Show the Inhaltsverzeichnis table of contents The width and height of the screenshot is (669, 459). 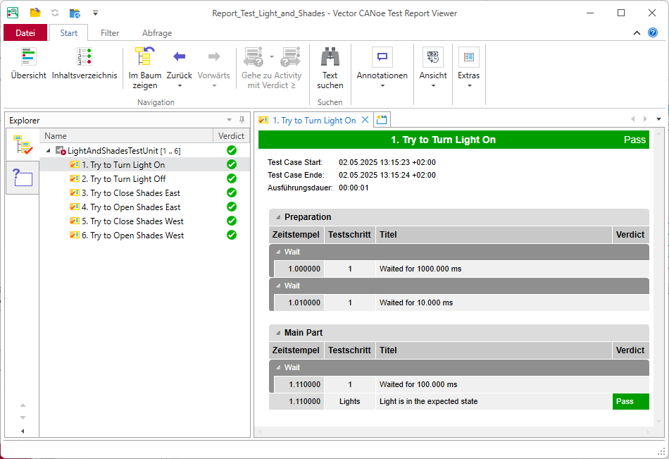click(85, 63)
